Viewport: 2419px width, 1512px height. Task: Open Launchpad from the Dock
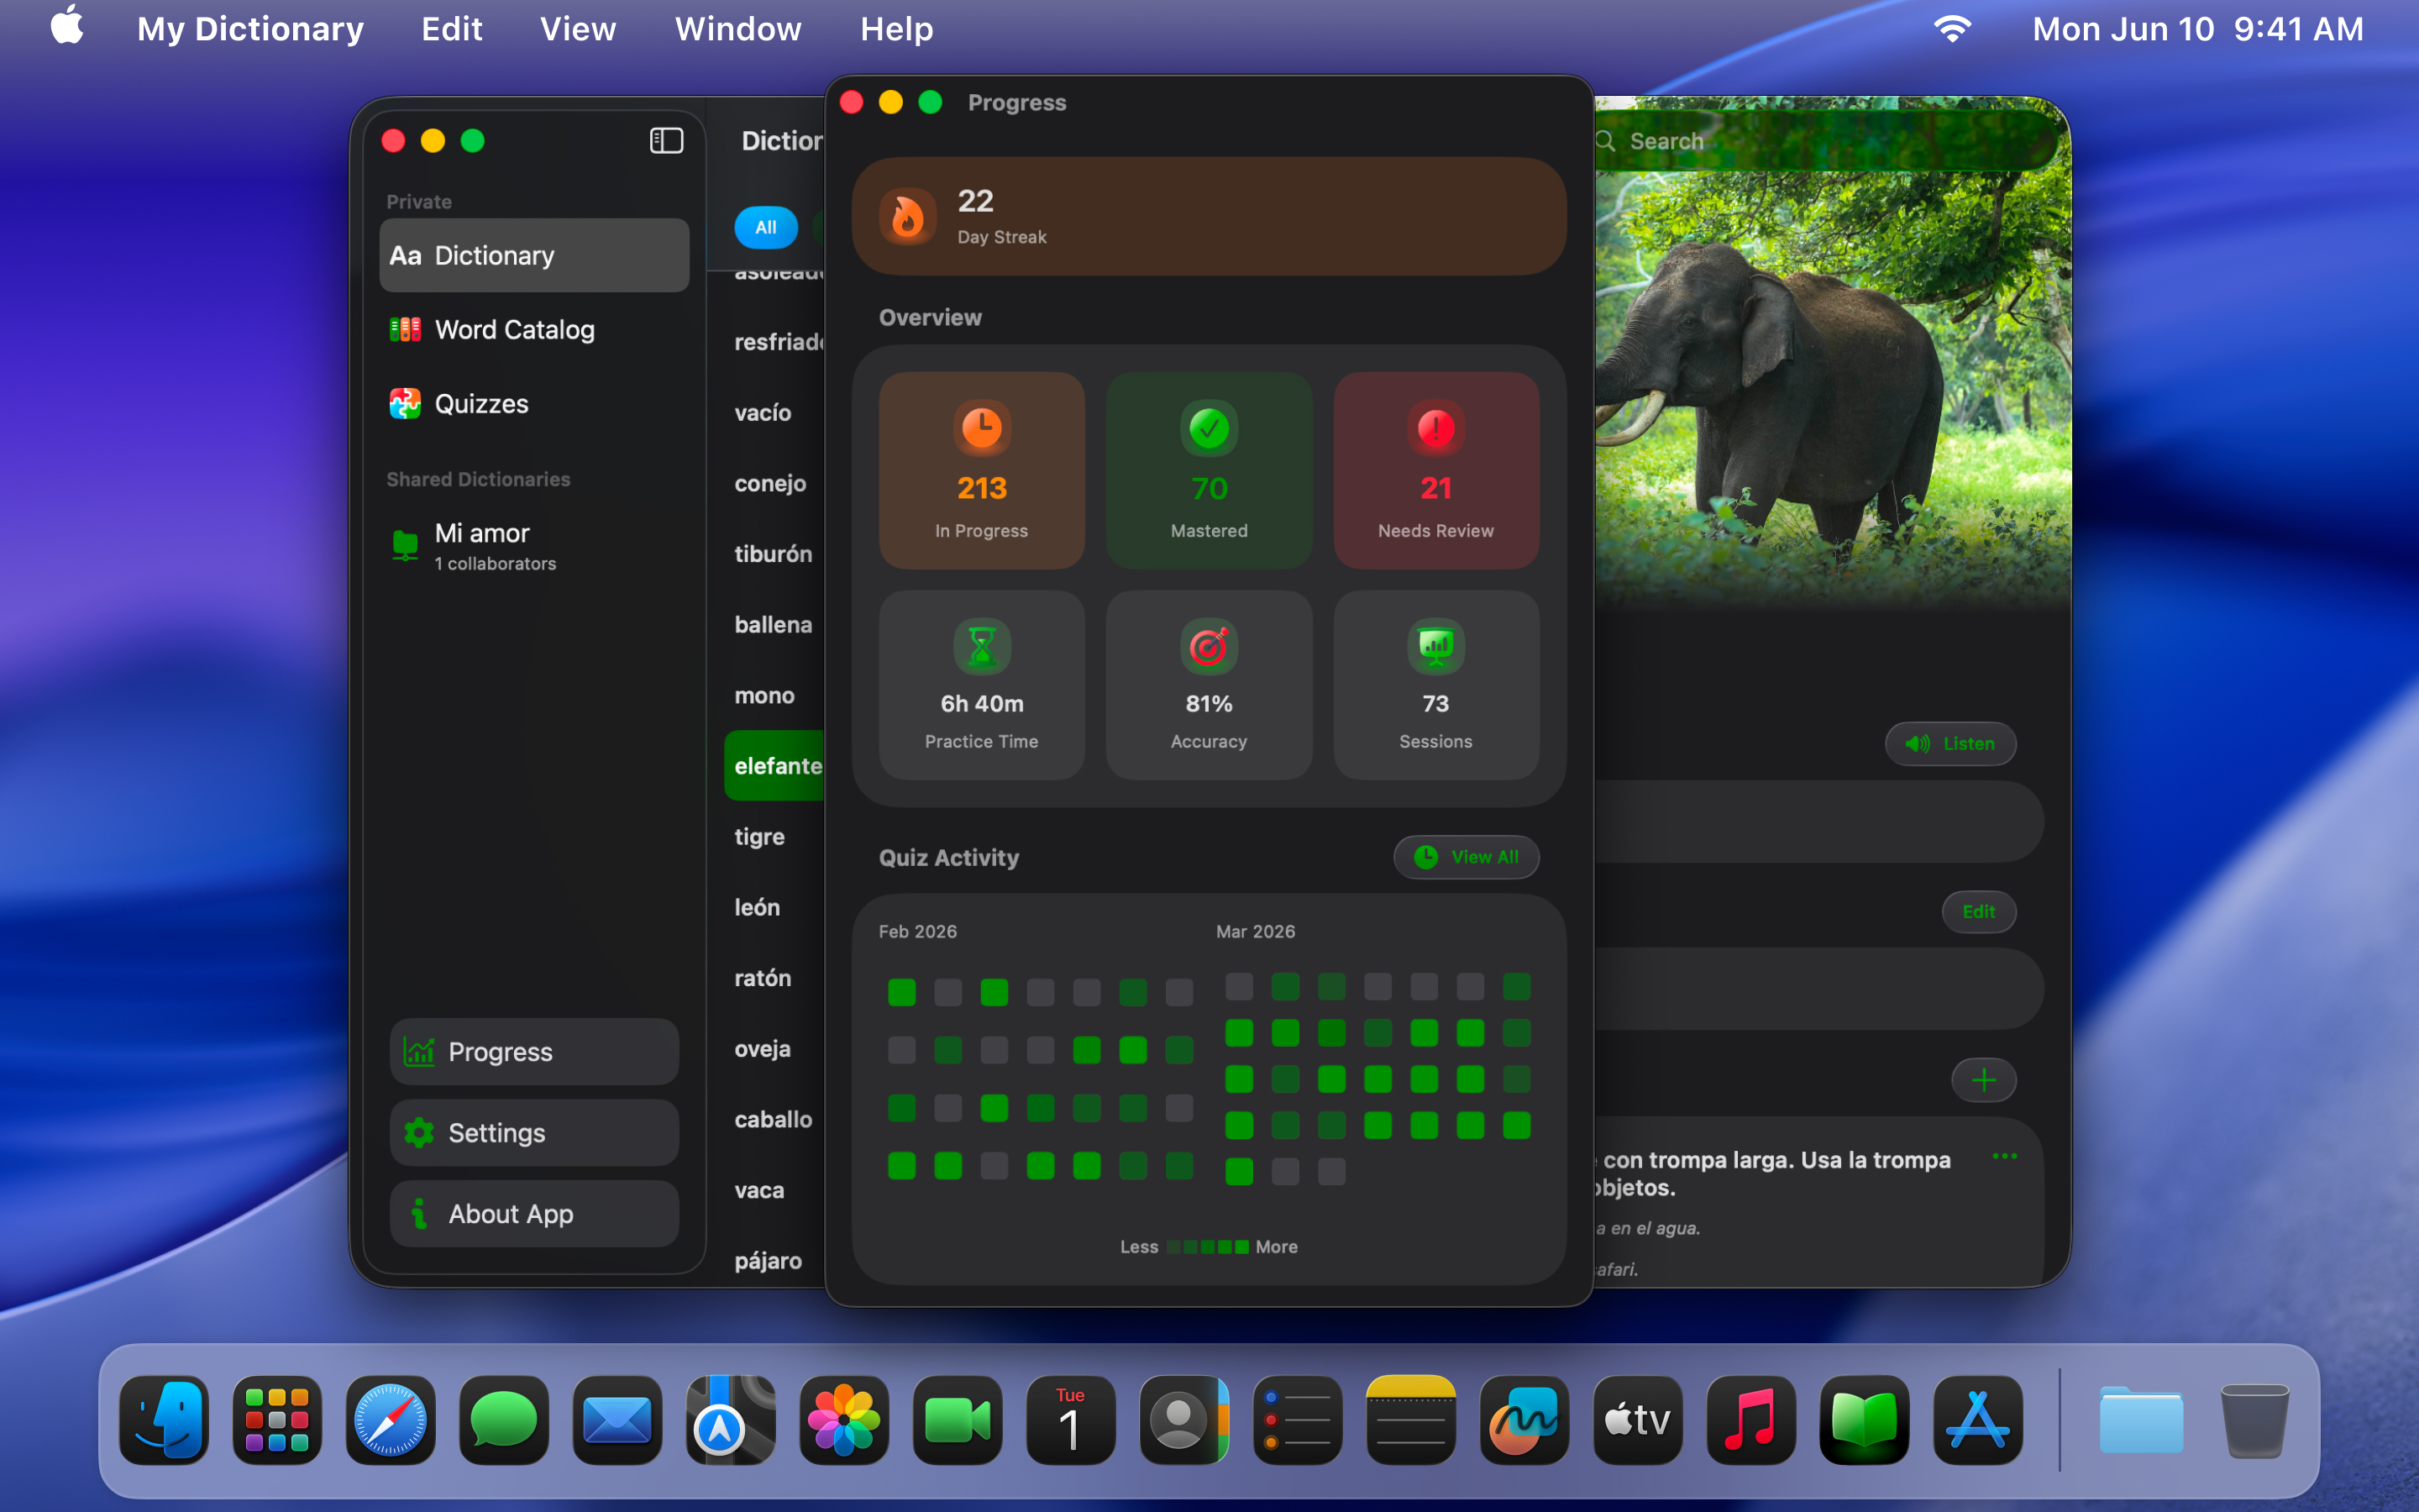pos(277,1420)
